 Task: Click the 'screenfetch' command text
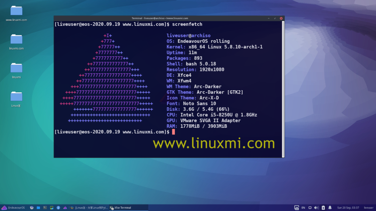pyautogui.click(x=187, y=24)
